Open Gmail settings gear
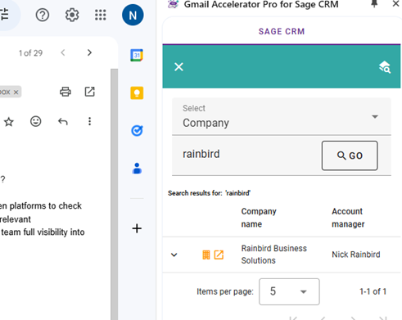 [x=72, y=15]
